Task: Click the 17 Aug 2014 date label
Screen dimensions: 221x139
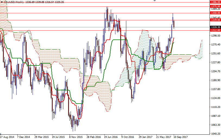Action: [7, 137]
